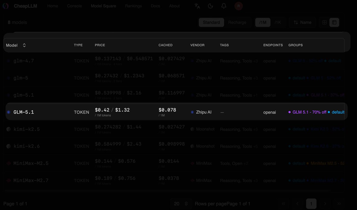Open the Rankings nav item
Screen dimensions: 357x210
coord(133,6)
